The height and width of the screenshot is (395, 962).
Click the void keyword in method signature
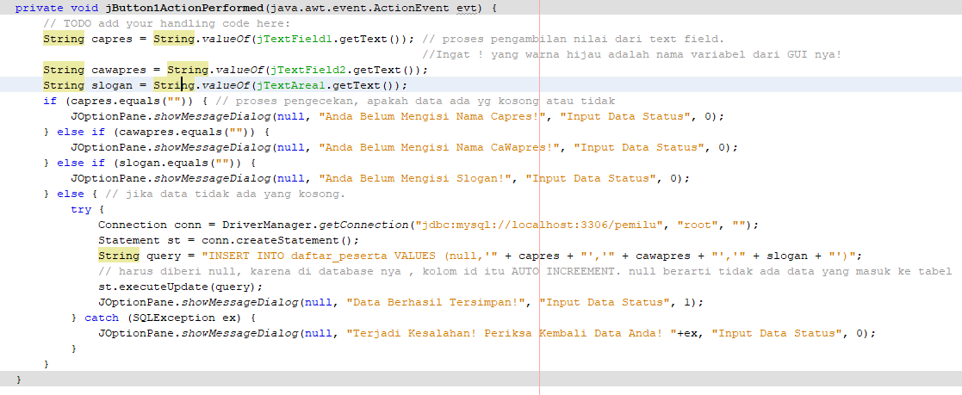[84, 8]
